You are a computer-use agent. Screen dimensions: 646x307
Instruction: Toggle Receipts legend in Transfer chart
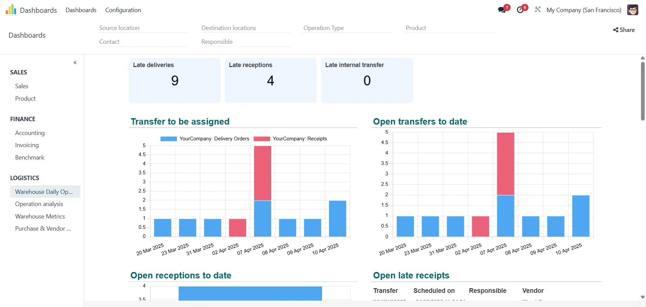click(290, 139)
